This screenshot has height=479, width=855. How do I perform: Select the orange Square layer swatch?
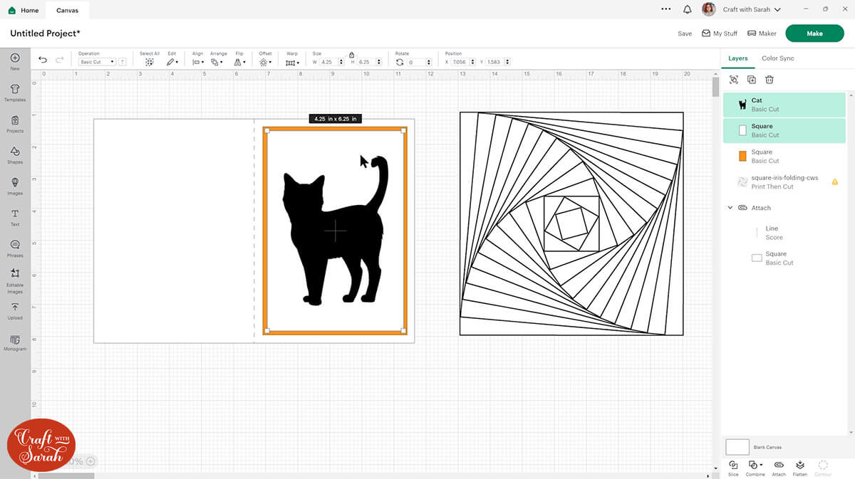click(742, 156)
